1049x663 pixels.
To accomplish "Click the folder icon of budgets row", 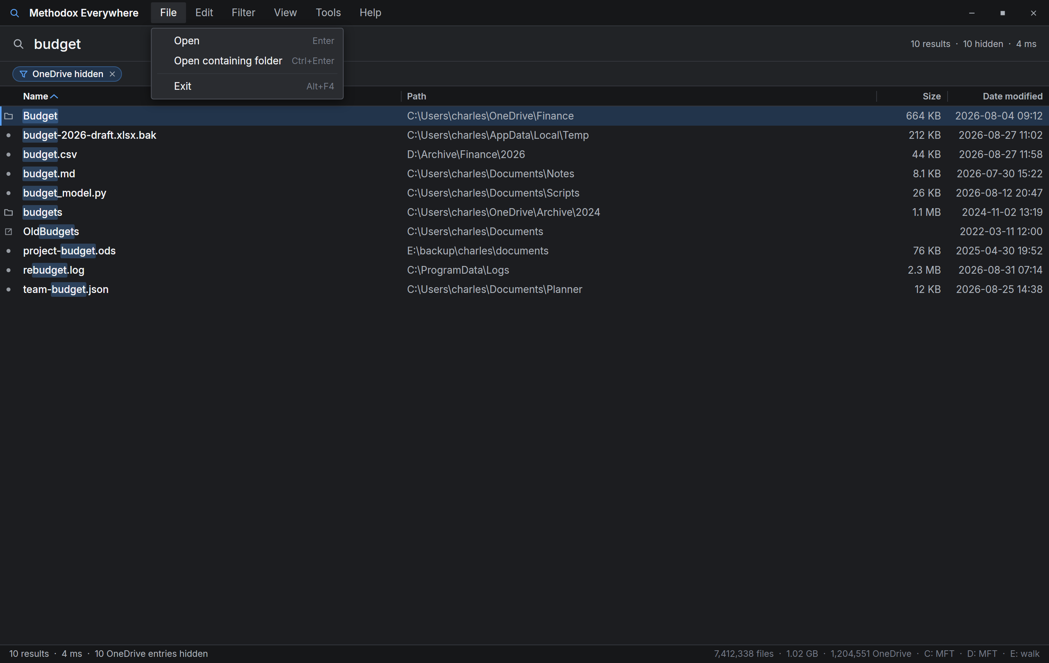I will pos(9,212).
